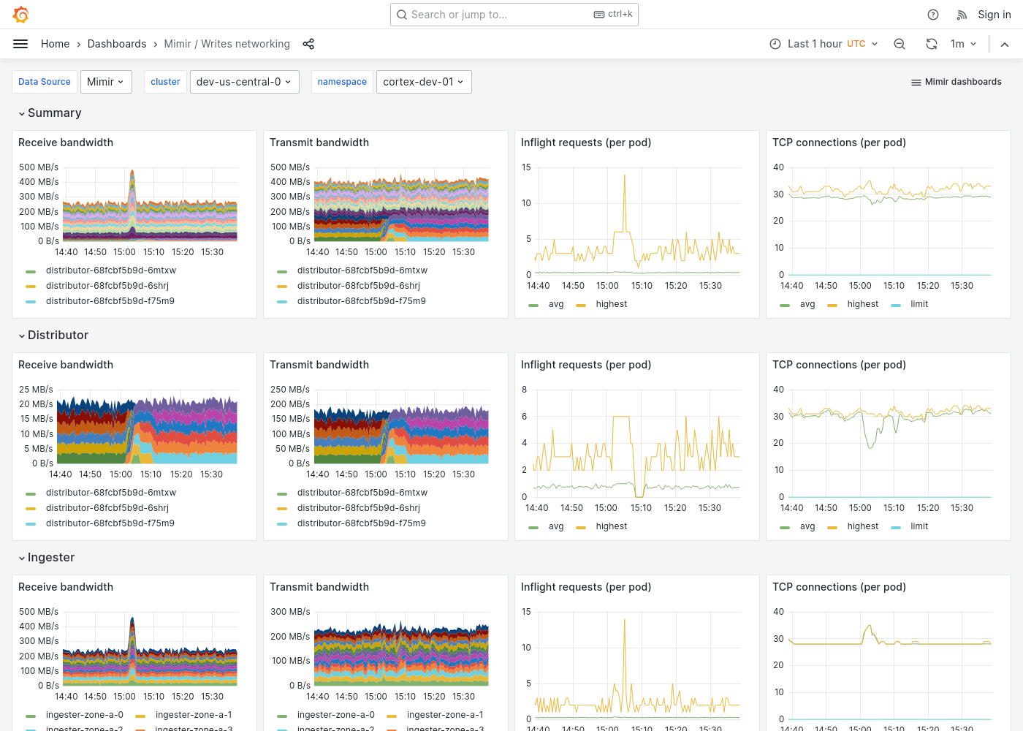The image size is (1023, 731).
Task: Click Home in the breadcrumb
Action: (x=55, y=44)
